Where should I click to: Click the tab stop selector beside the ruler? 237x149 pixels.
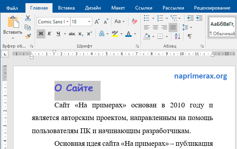click(5, 54)
